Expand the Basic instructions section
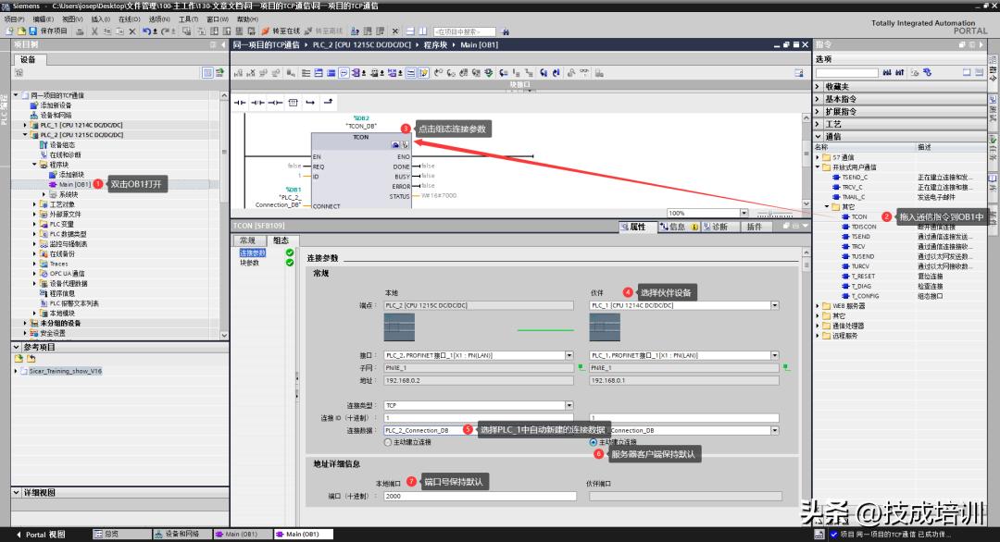This screenshot has width=1000, height=542. [x=817, y=99]
